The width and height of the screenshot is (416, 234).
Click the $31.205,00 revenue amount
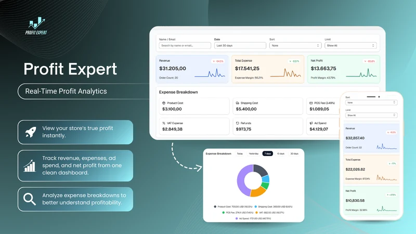173,69
